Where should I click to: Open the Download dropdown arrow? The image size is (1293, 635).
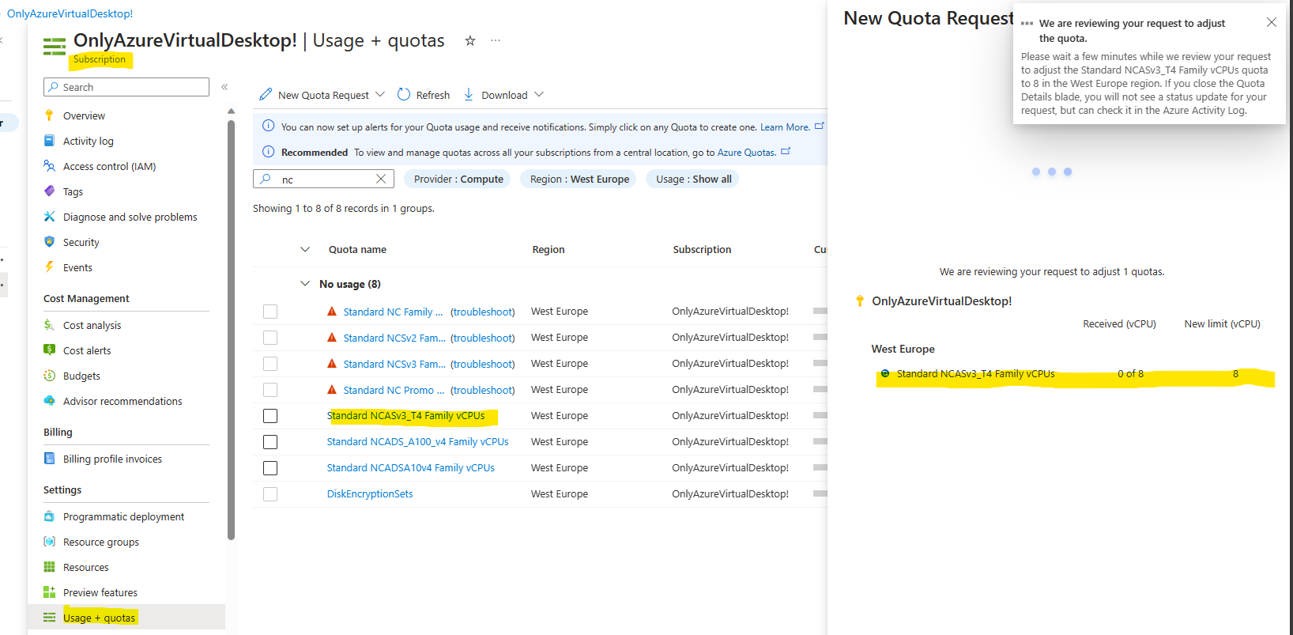coord(539,94)
